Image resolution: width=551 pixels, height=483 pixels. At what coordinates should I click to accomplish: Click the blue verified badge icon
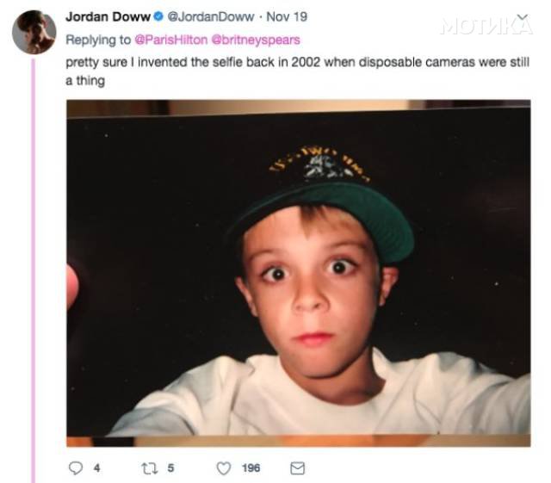[158, 16]
